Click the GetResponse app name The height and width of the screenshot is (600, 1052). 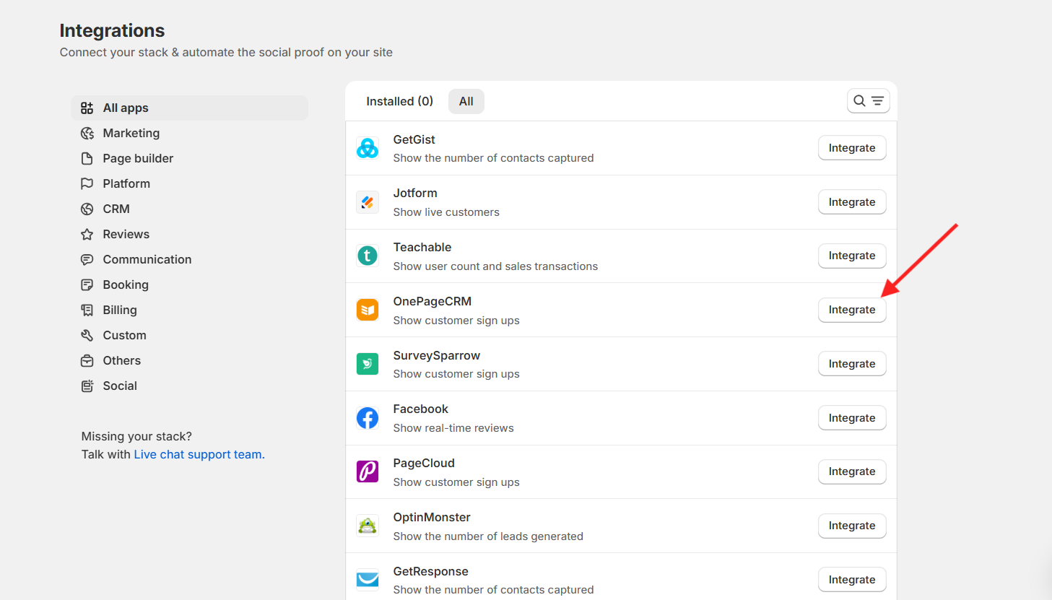coord(431,572)
